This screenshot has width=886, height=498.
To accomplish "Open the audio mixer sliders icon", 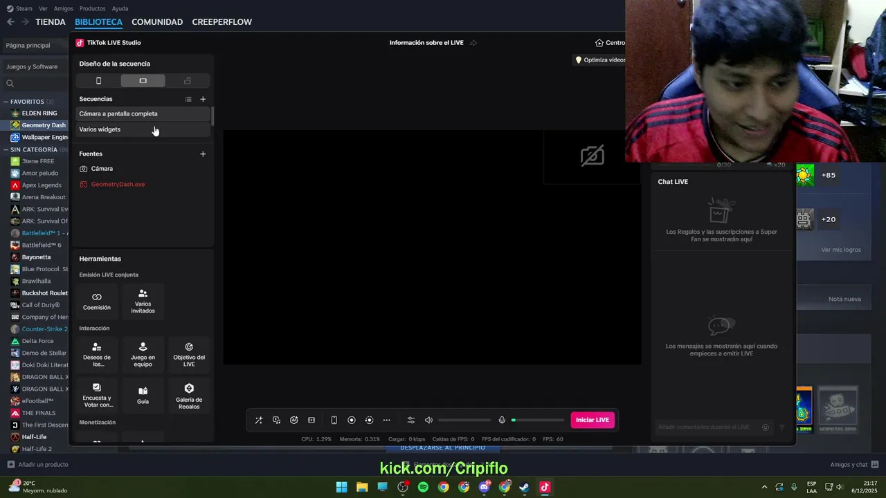I will [411, 420].
